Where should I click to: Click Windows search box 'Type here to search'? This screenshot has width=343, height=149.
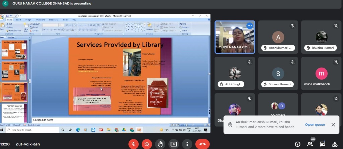[x=32, y=130]
